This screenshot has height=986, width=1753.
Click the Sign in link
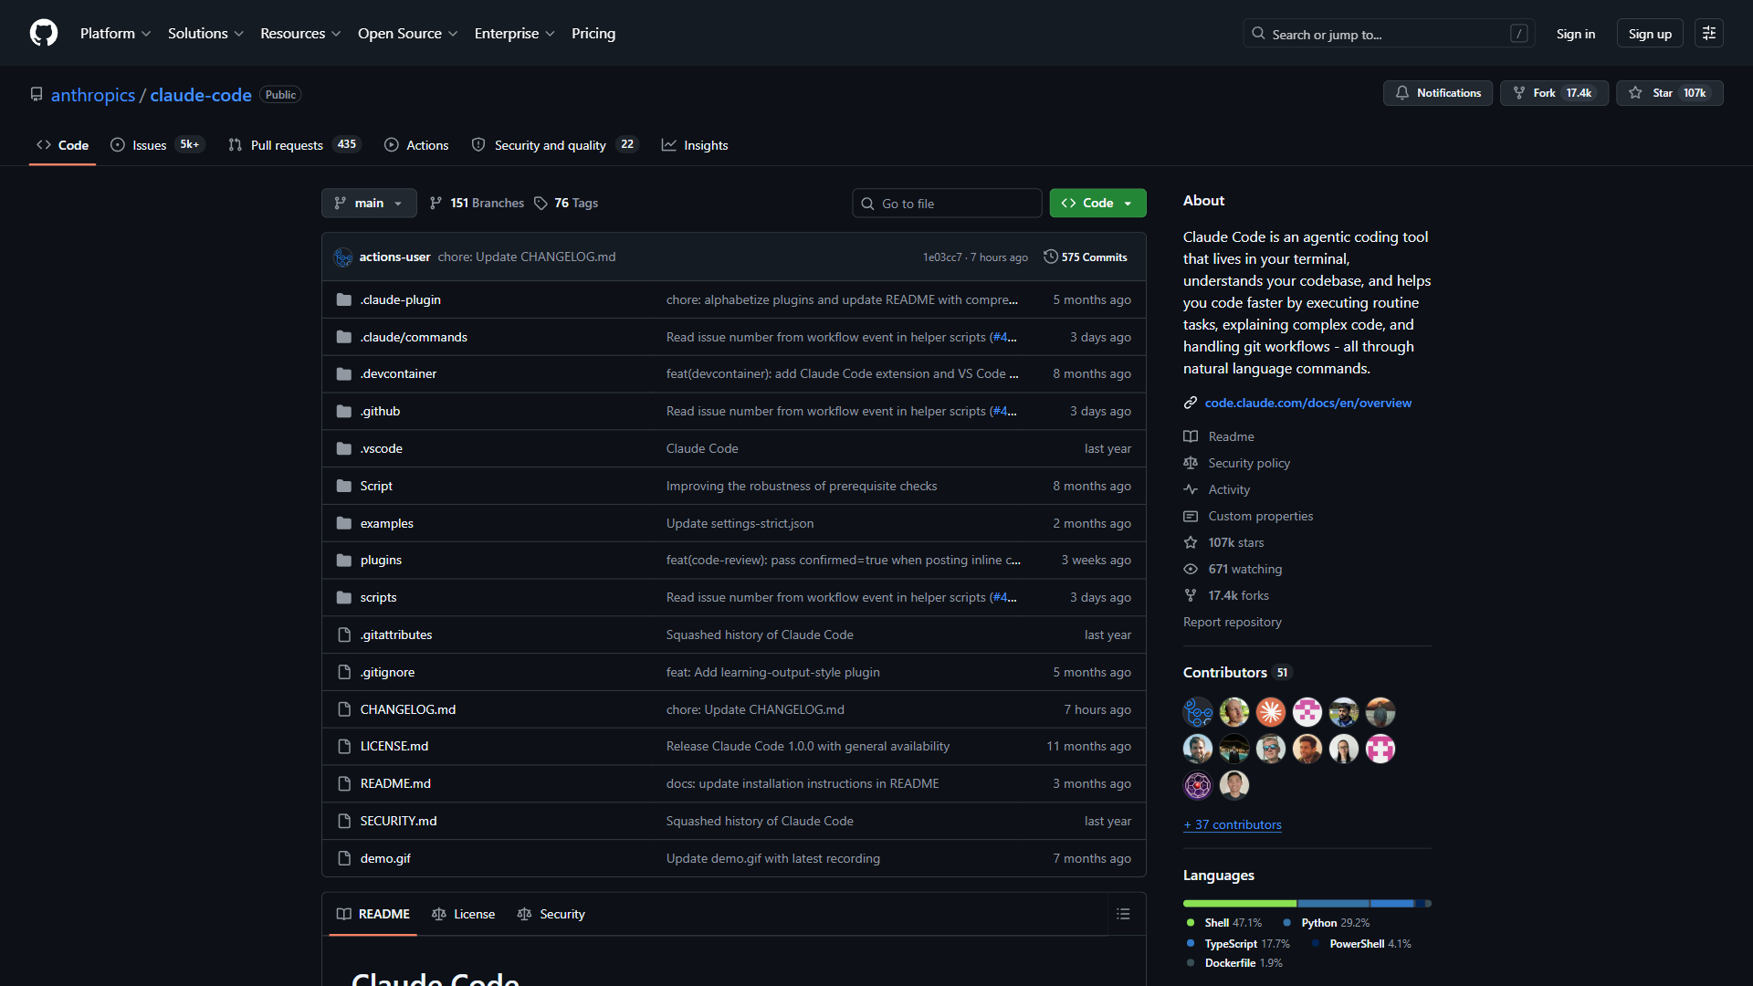tap(1576, 34)
